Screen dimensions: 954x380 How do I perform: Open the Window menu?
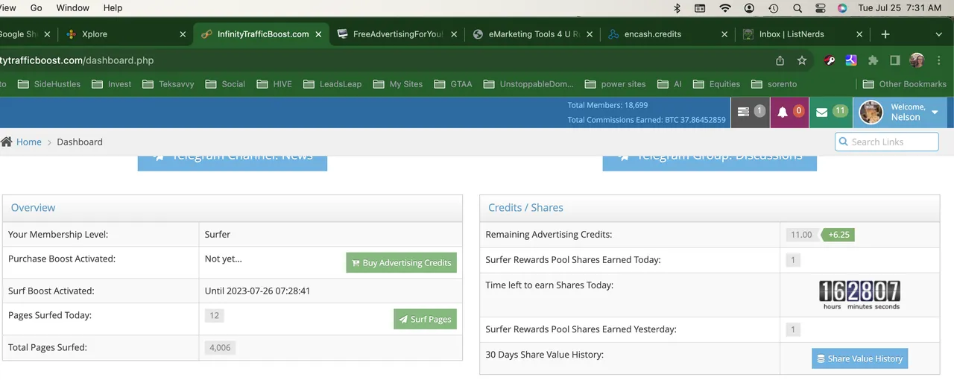[x=72, y=8]
